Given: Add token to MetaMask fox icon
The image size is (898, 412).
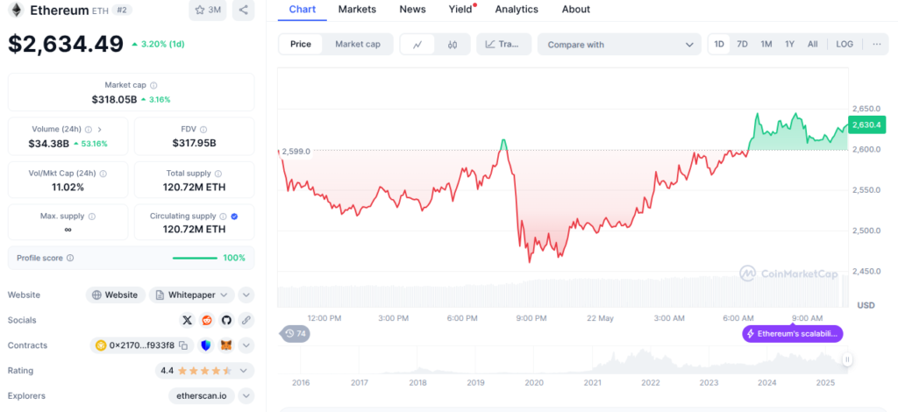Looking at the screenshot, I should click(227, 345).
